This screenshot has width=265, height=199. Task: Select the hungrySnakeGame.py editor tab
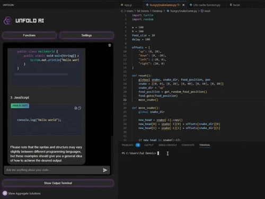point(163,5)
